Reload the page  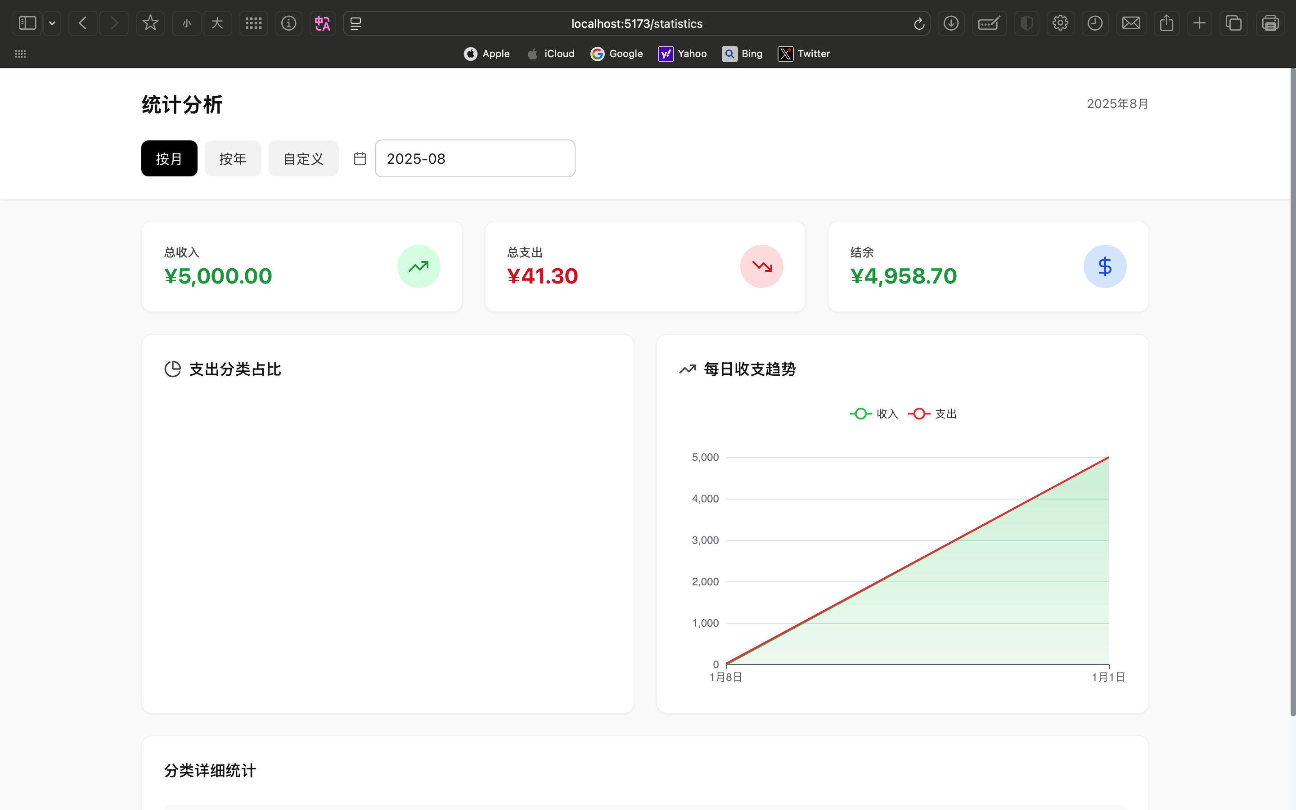pos(919,23)
